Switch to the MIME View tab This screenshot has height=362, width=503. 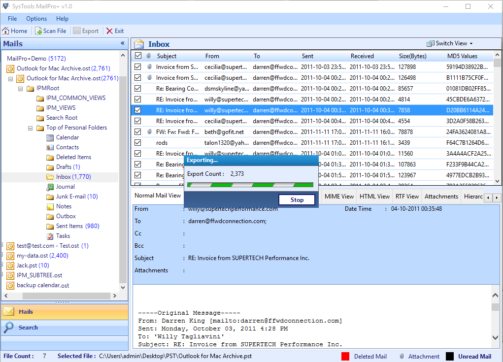(339, 196)
